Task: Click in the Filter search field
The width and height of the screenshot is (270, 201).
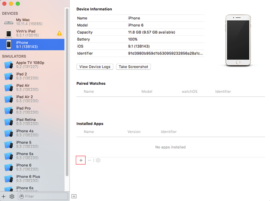Action: (x=43, y=196)
